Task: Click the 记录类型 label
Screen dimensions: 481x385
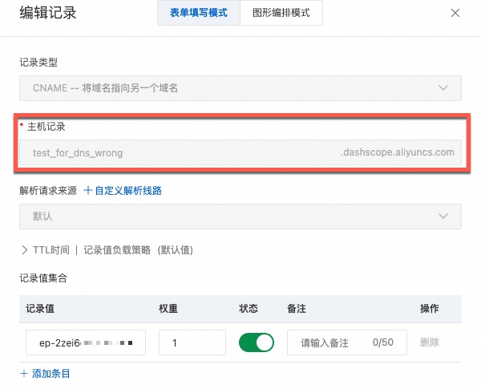Action: point(38,63)
